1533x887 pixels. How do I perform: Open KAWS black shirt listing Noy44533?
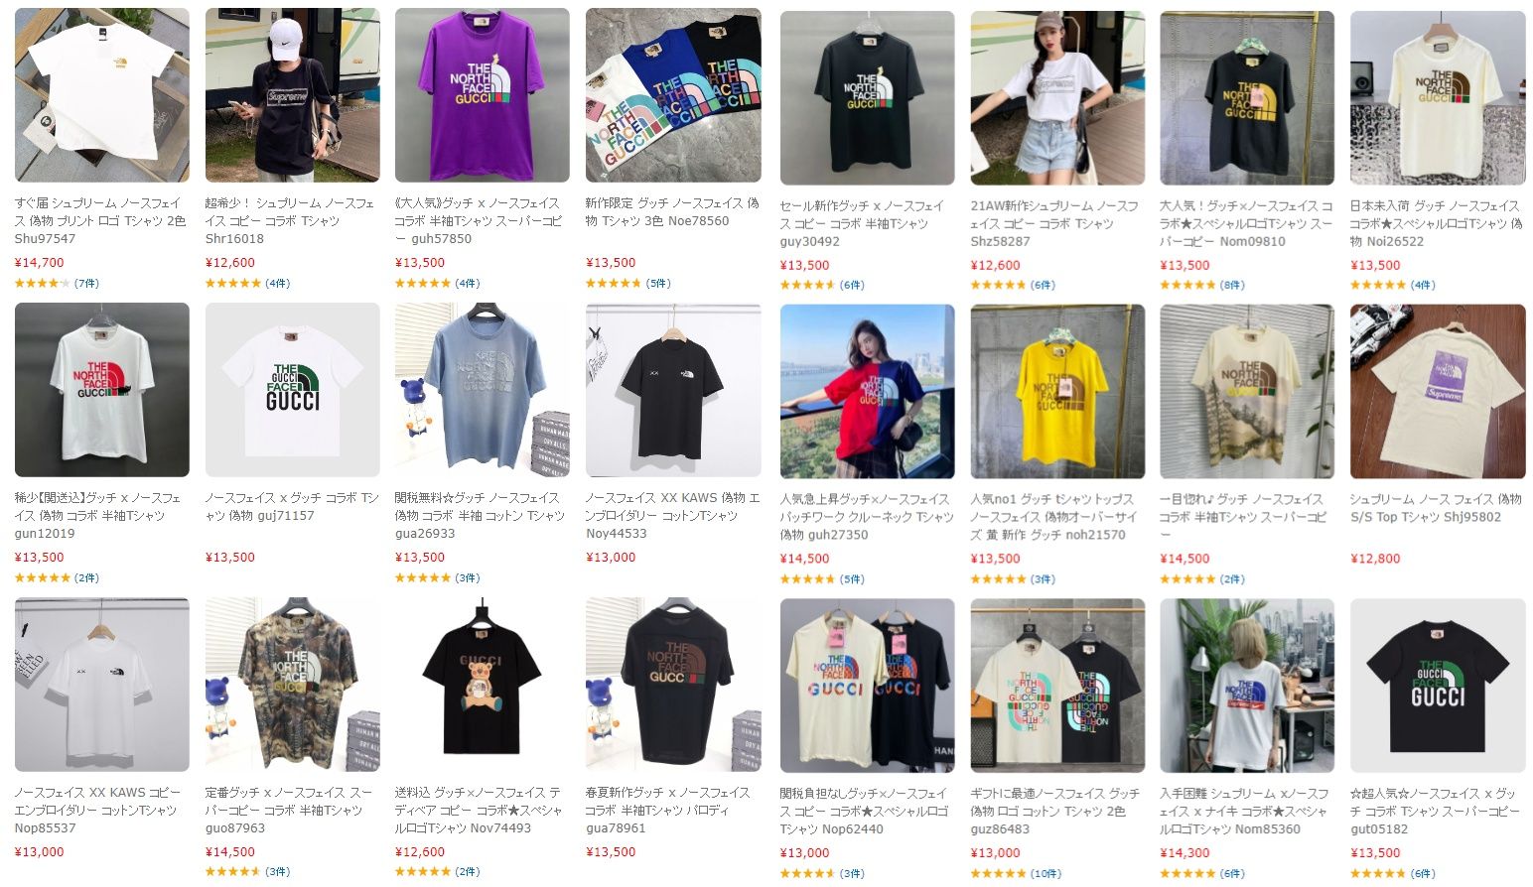(672, 516)
